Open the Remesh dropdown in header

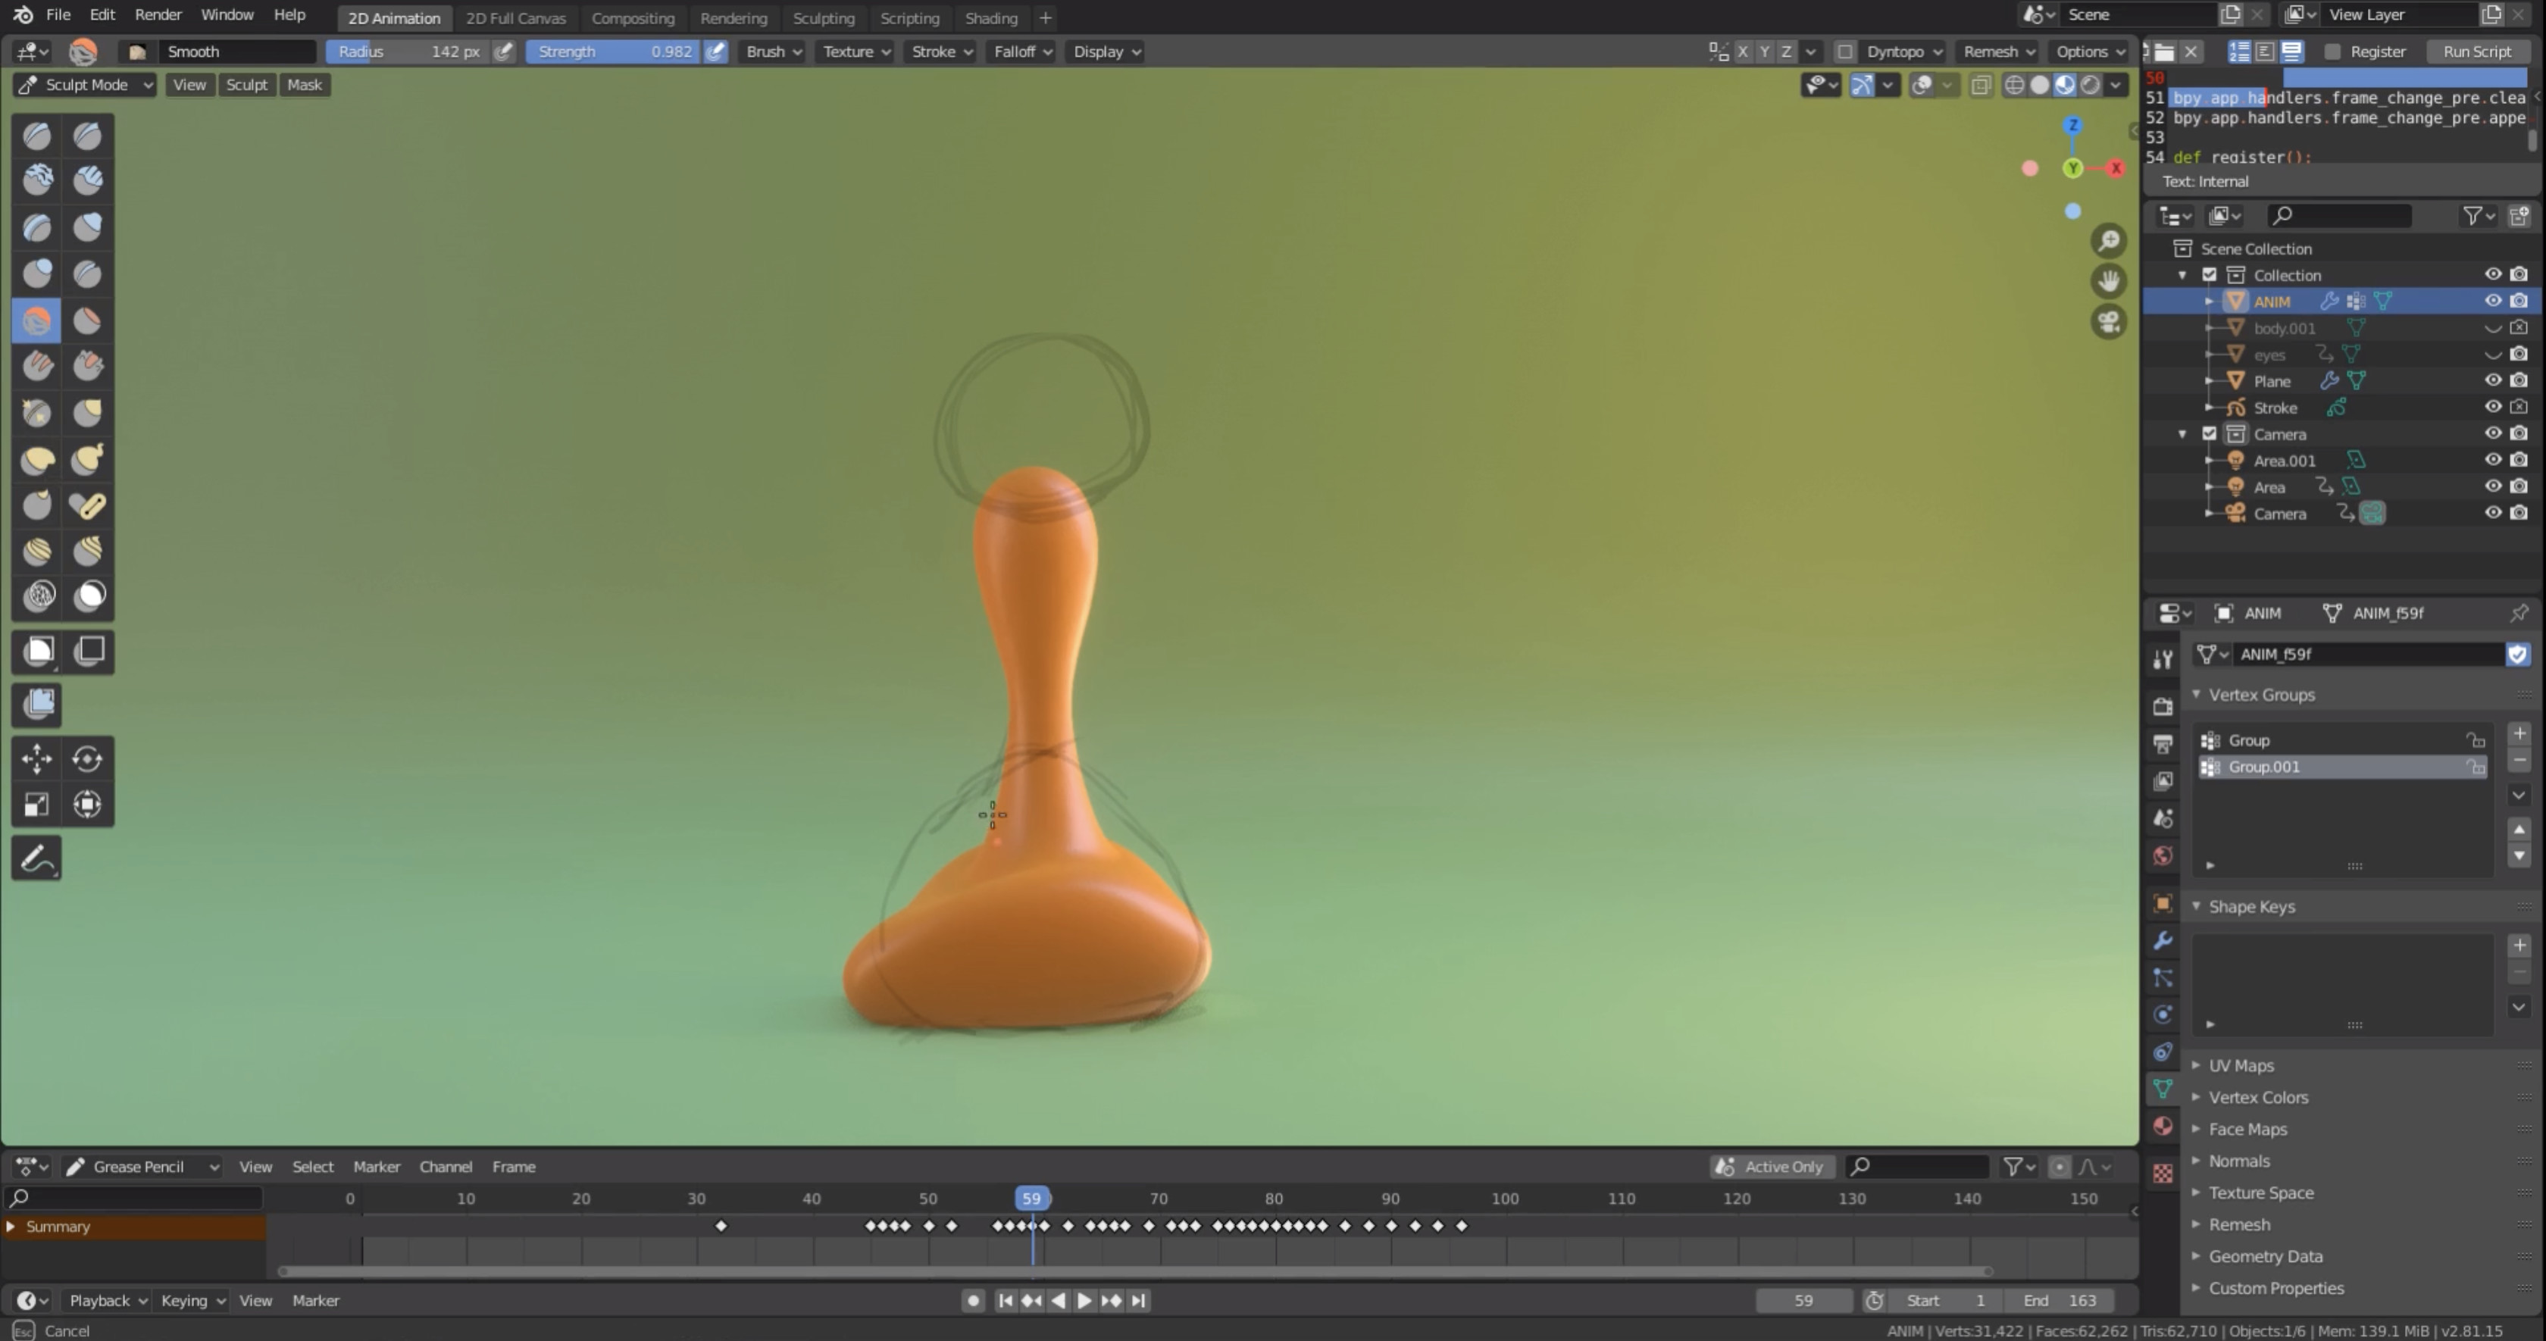coord(1998,52)
